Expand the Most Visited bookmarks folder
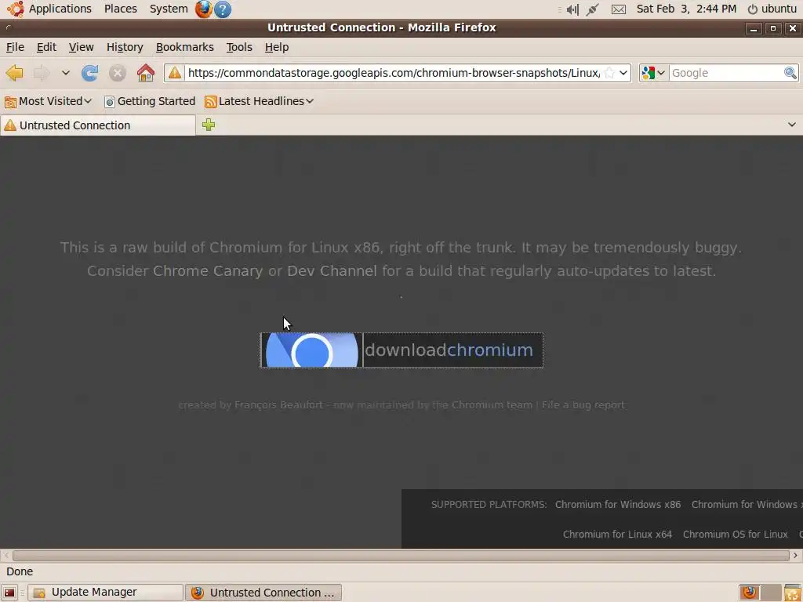Image resolution: width=803 pixels, height=602 pixels. click(x=48, y=101)
